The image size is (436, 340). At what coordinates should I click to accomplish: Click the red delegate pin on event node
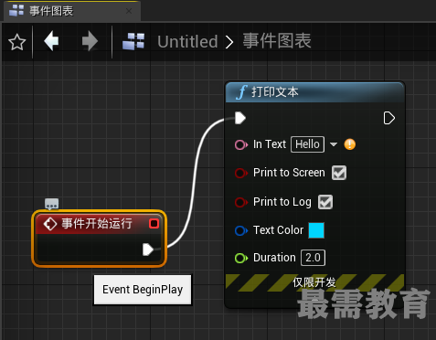(x=154, y=223)
